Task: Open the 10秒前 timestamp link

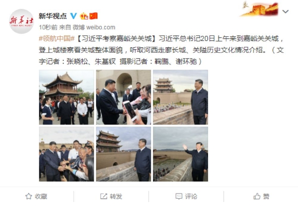Action: point(48,28)
